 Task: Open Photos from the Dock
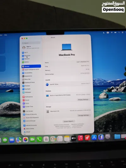click(26, 140)
